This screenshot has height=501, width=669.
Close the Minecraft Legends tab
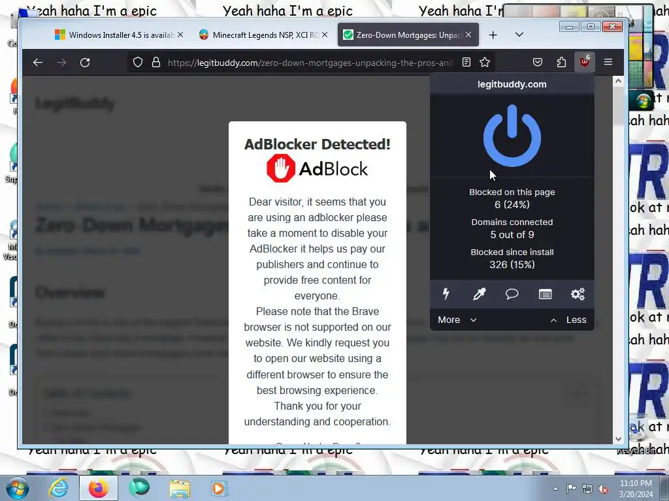coord(325,35)
